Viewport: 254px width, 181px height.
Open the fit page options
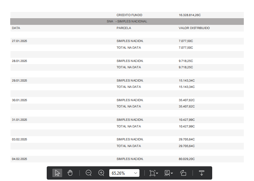[154, 173]
